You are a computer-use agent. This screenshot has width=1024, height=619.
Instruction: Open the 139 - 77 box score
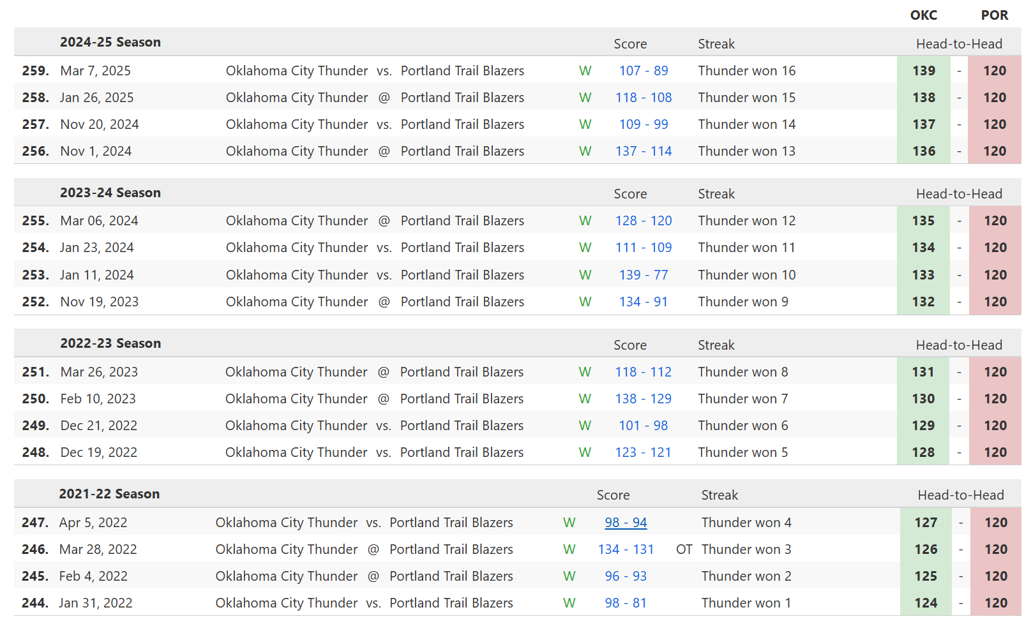(644, 275)
